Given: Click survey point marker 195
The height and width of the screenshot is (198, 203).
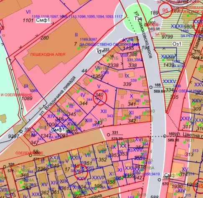Looking at the screenshot, I should 160,180.
